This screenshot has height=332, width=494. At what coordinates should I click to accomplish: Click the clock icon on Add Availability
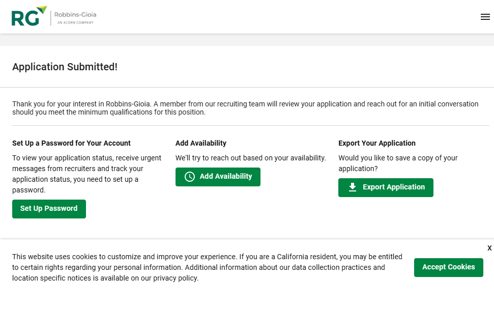click(x=190, y=177)
